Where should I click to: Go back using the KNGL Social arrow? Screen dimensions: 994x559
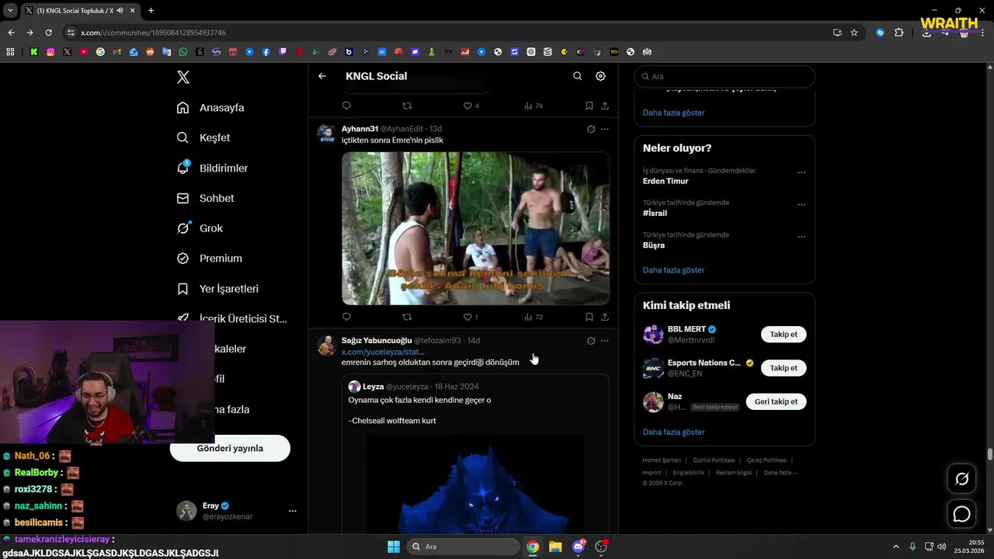coord(322,76)
